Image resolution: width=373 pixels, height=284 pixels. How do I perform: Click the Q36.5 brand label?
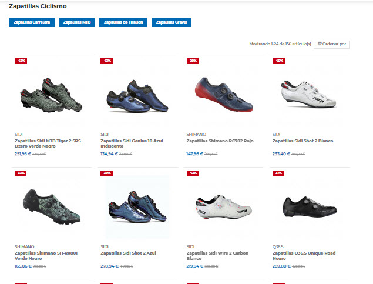pos(278,247)
